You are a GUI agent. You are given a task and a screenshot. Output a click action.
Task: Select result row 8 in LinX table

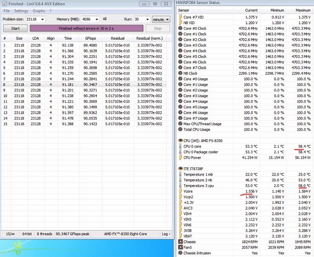[84, 84]
